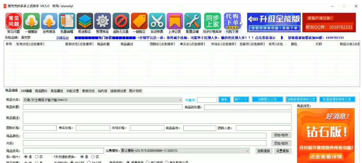This screenshot has width=362, height=163.
Task: Open the 图片预览 tab
Action: tap(135, 91)
